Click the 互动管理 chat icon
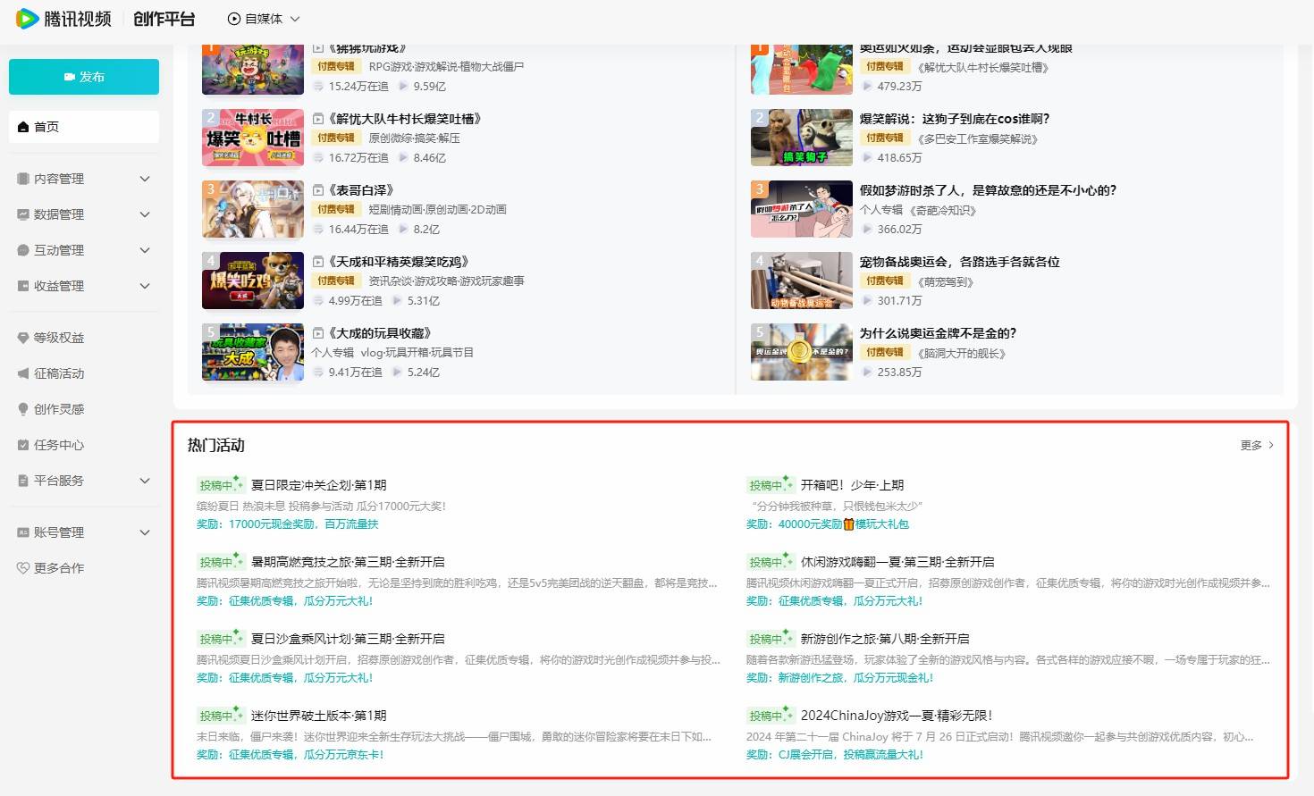 point(23,250)
